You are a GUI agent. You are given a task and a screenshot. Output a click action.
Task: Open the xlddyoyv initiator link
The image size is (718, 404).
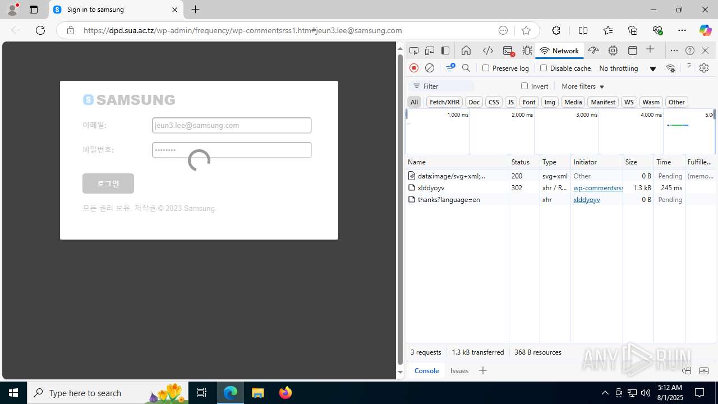587,200
